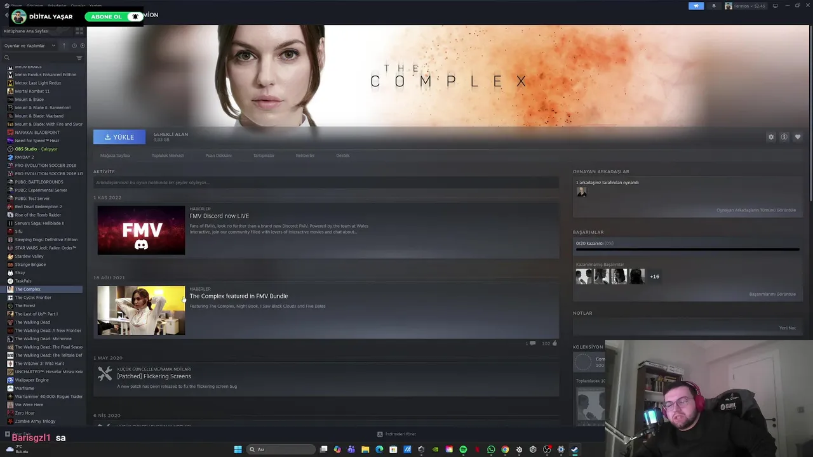Image resolution: width=813 pixels, height=457 pixels.
Task: Open advanced library filter options icon
Action: 79,58
